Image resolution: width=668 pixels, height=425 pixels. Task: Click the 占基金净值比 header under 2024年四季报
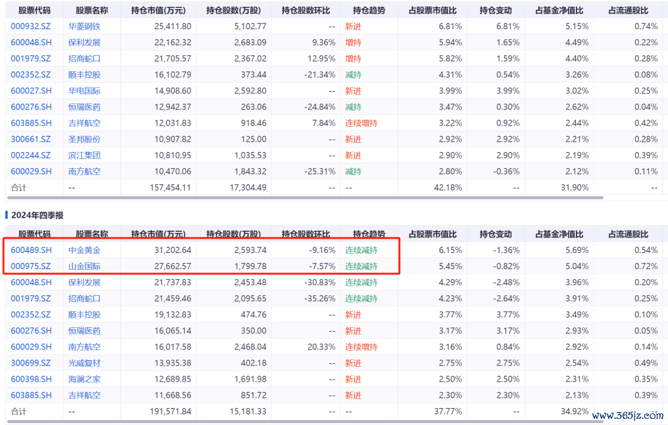[559, 234]
